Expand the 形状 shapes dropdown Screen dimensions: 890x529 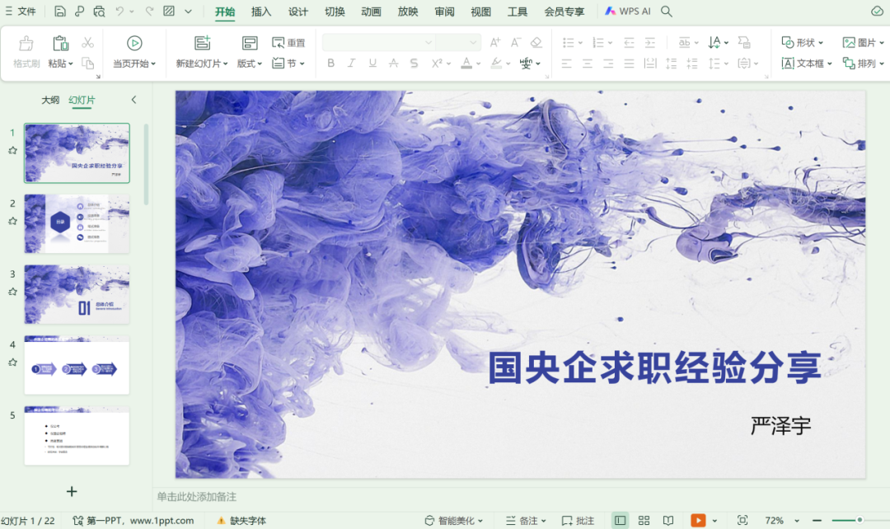coord(803,43)
